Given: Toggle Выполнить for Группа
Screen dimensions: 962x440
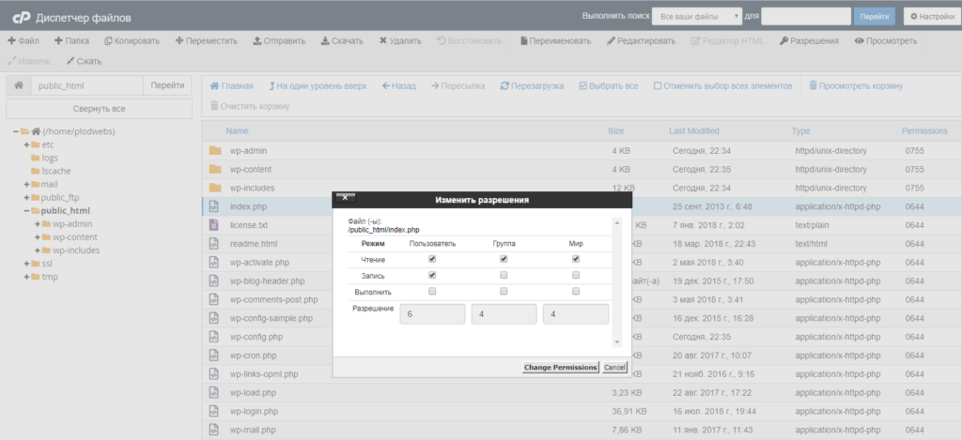Looking at the screenshot, I should [x=504, y=292].
